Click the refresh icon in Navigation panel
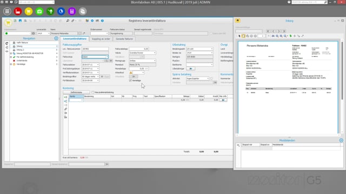This screenshot has width=346, height=194. (x=7, y=44)
